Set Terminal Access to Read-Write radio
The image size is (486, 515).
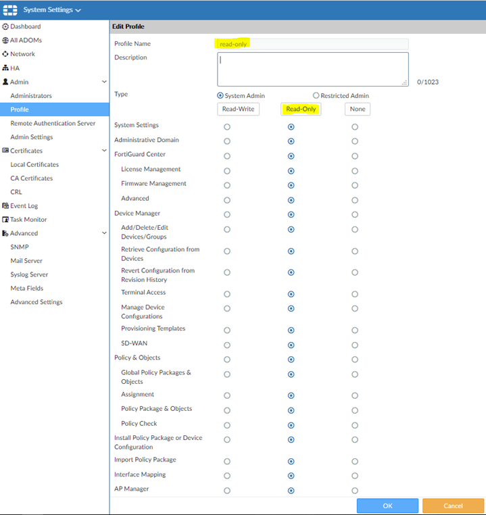click(x=227, y=294)
